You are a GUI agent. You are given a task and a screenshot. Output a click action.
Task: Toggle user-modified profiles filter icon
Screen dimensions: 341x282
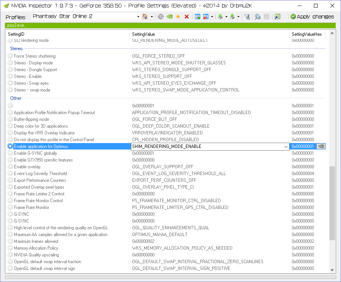247,17
